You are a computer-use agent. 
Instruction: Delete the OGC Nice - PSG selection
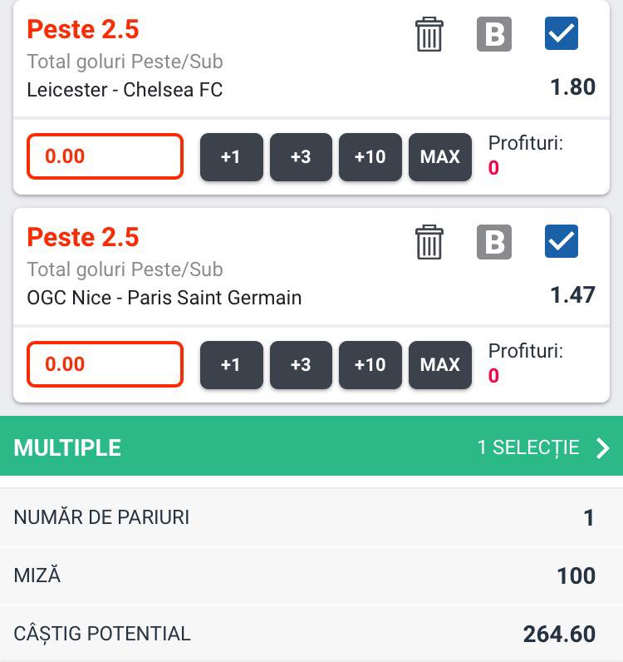429,242
